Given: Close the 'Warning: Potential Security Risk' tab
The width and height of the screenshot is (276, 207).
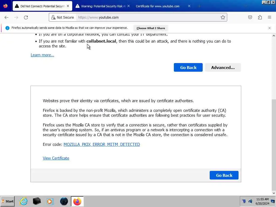Looking at the screenshot, I should pos(129,6).
